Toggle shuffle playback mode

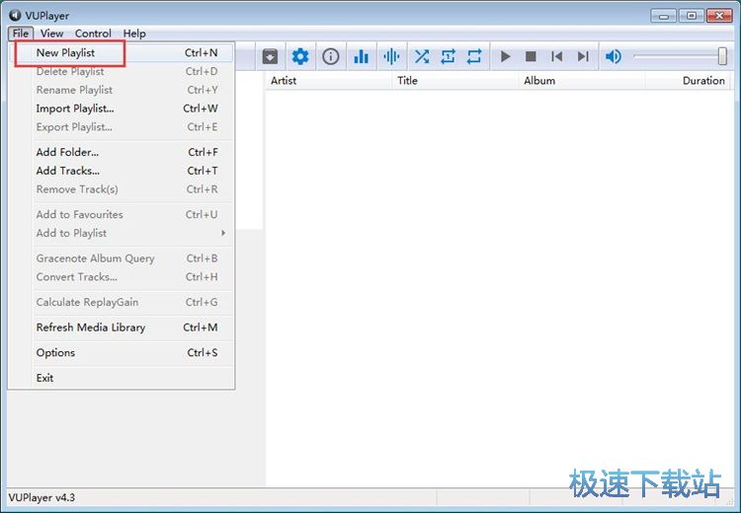pos(422,56)
